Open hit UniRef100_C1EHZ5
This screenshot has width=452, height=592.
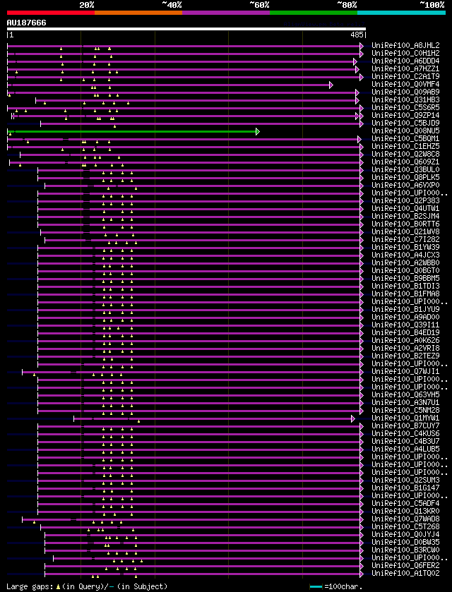(x=405, y=146)
